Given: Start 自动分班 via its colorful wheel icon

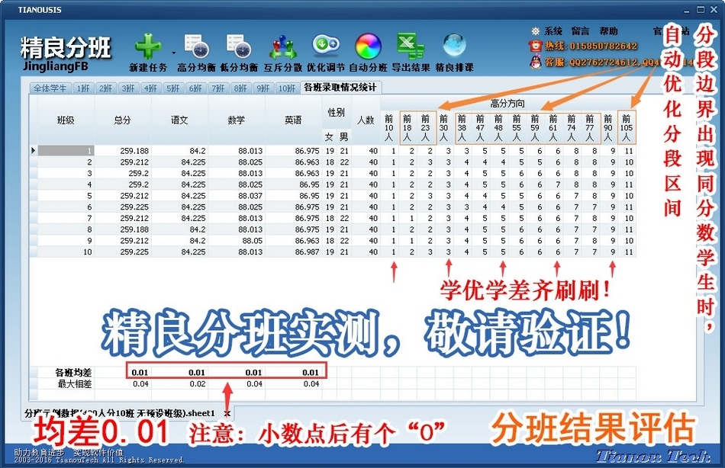Looking at the screenshot, I should click(x=367, y=44).
